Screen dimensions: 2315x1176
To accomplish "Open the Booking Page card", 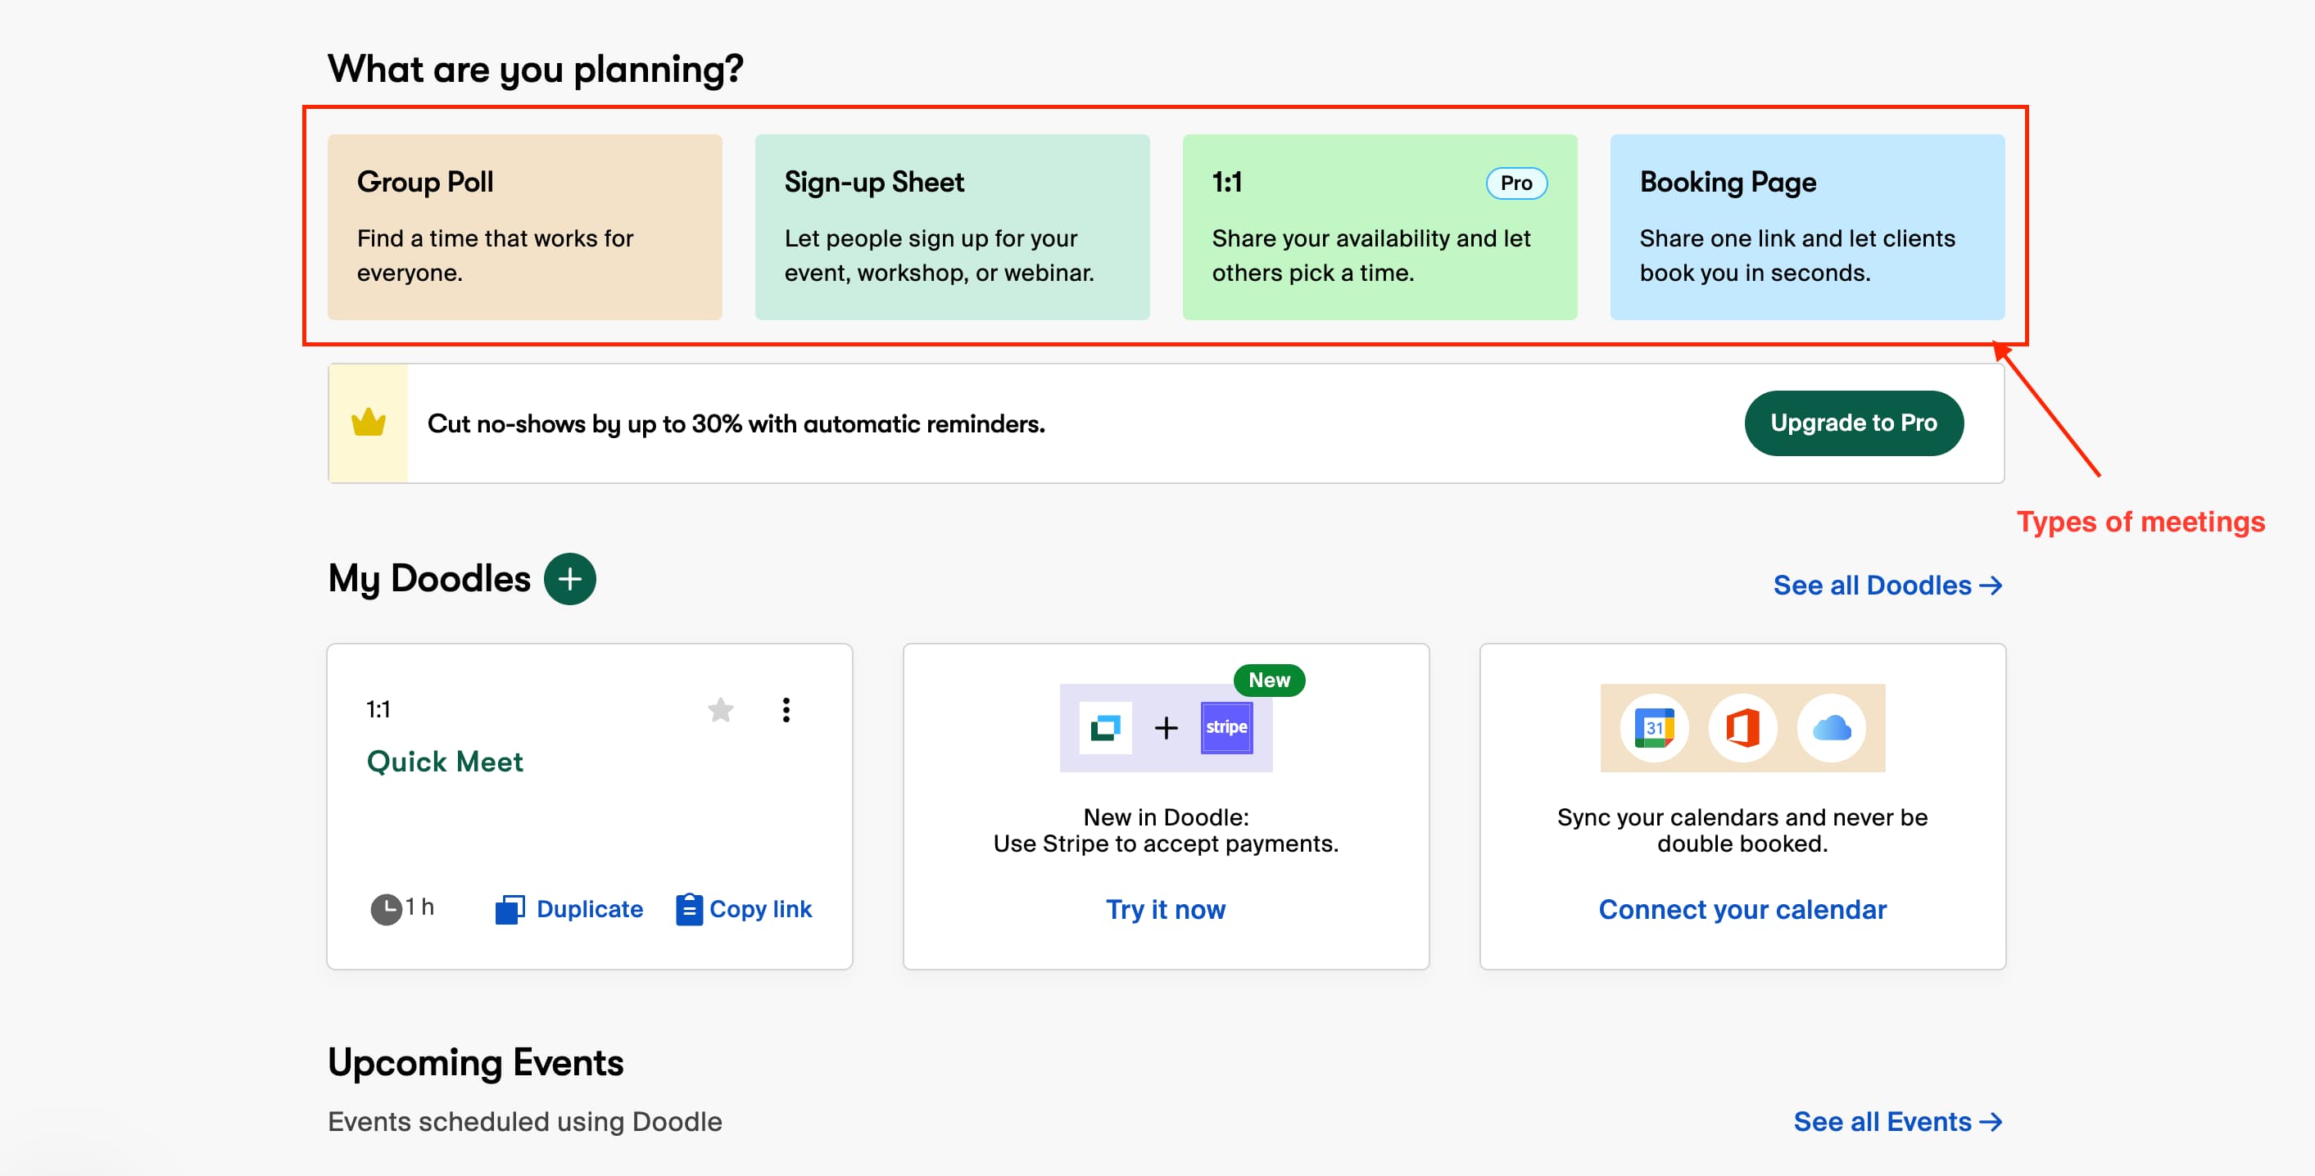I will (1807, 228).
